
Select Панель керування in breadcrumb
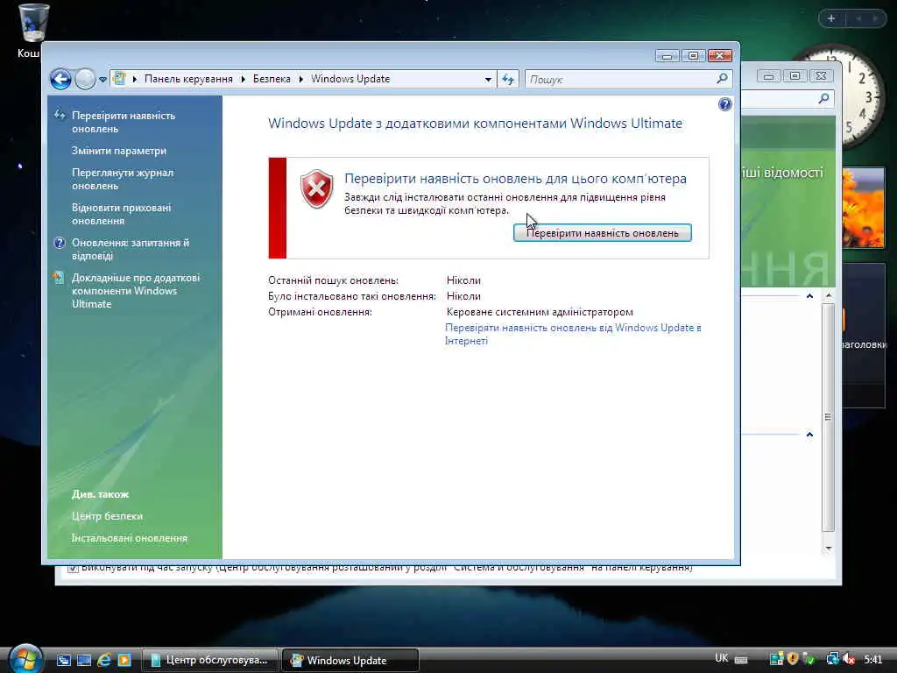188,79
